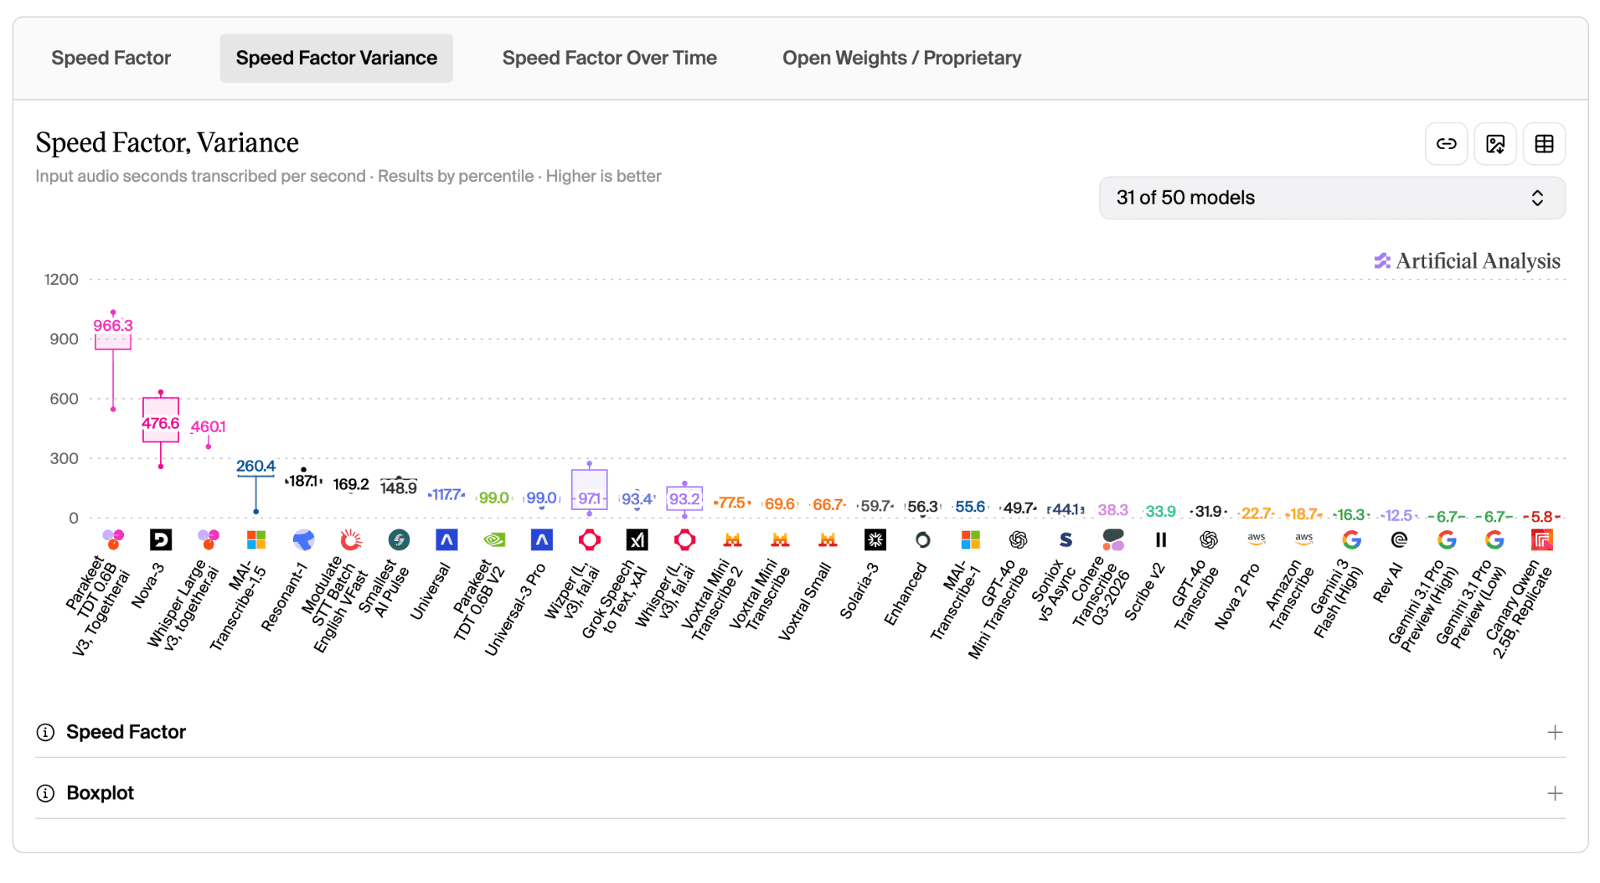Expand the Boxplot info section
The width and height of the screenshot is (1600, 883).
(800, 792)
